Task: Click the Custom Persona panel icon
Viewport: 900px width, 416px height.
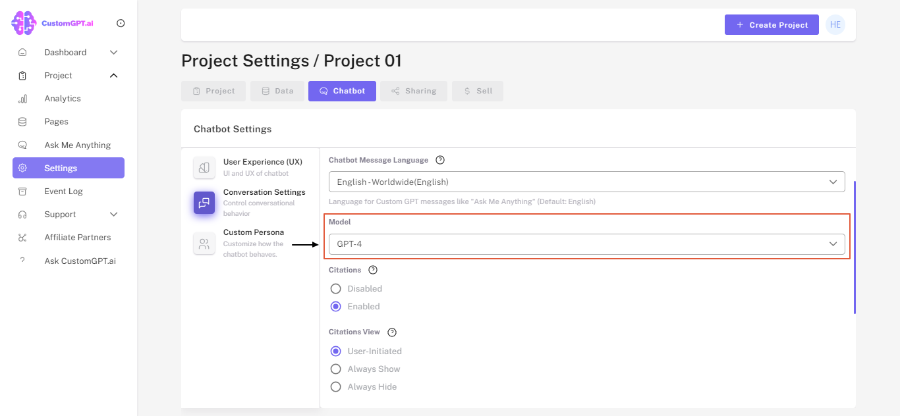Action: [x=204, y=244]
